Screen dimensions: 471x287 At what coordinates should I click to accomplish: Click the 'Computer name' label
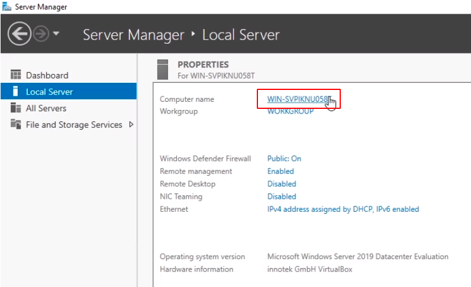[187, 99]
